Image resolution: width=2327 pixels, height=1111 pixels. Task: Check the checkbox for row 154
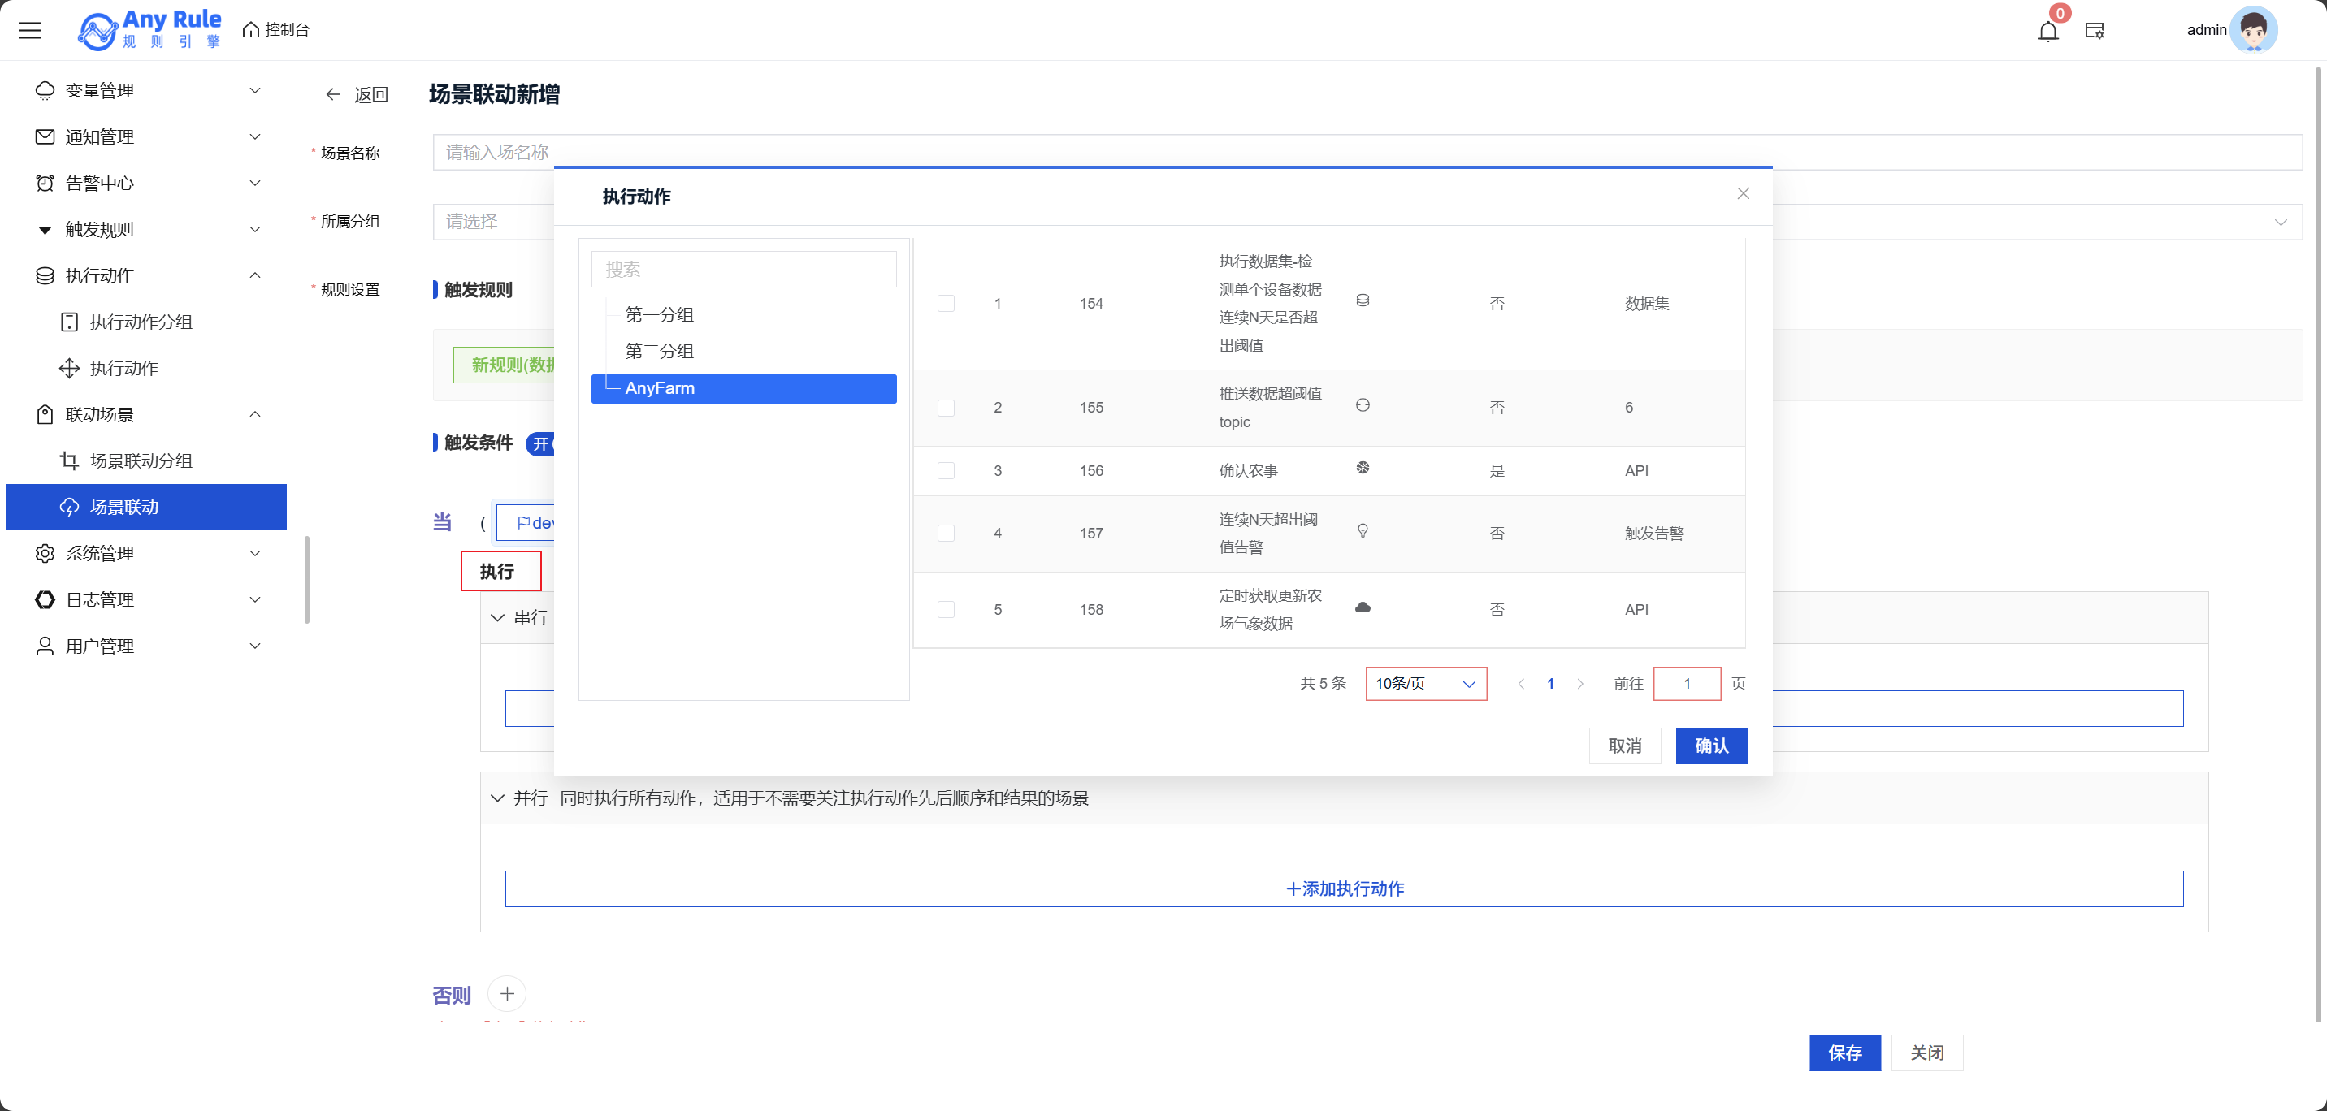point(946,304)
